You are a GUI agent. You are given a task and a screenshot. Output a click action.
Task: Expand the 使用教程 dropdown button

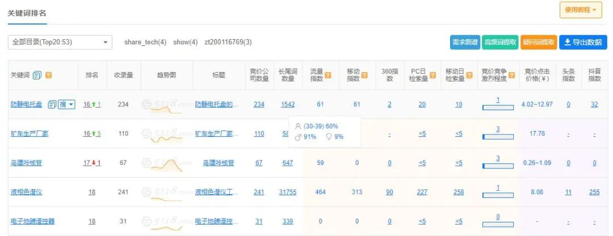pos(581,10)
